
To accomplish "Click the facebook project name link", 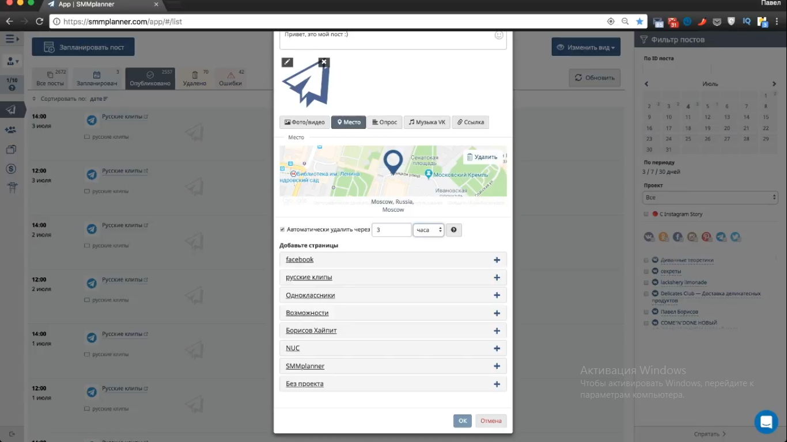I will 300,260.
